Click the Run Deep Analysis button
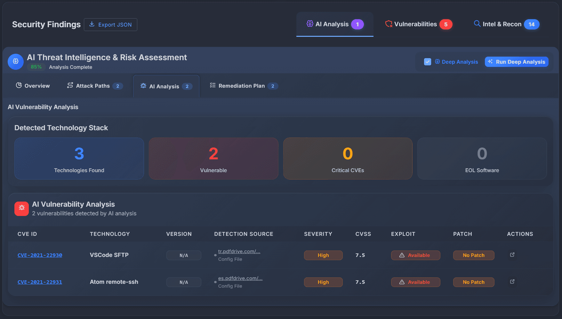The image size is (562, 319). tap(517, 61)
